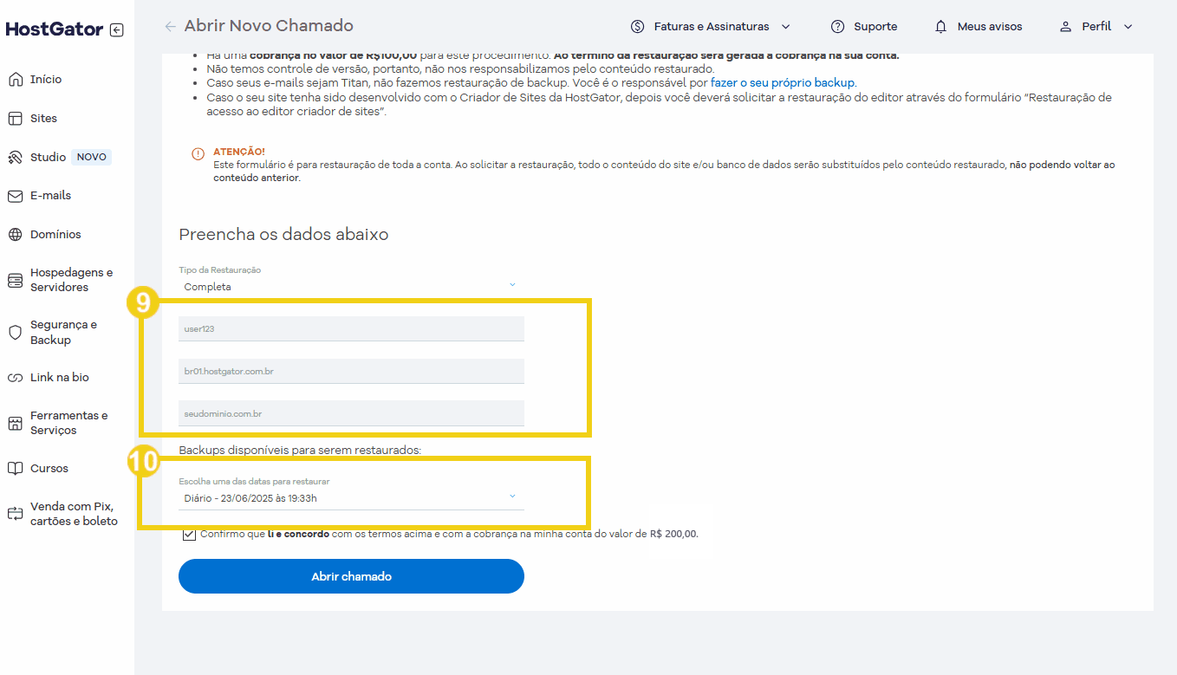Screen dimensions: 1177x675
Task: Uncheck the terms agreement checkbox
Action: pyautogui.click(x=189, y=535)
